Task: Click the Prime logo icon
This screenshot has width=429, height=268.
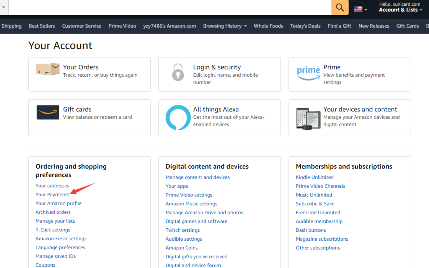Action: [308, 73]
